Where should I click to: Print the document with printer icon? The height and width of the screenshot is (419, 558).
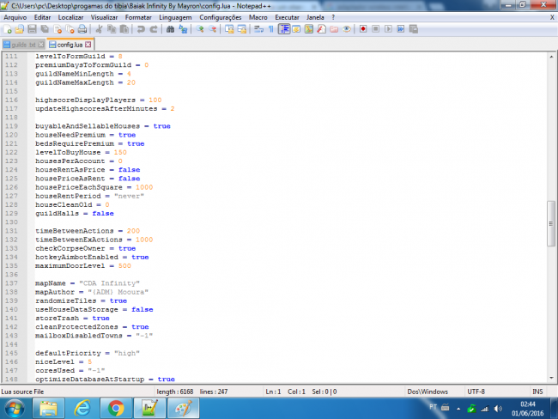(x=82, y=29)
